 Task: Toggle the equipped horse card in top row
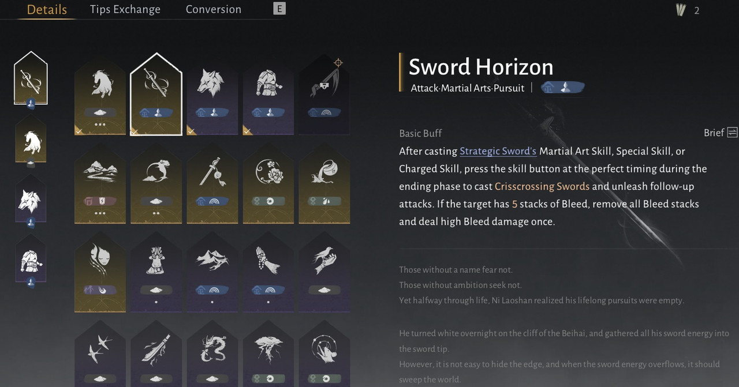[100, 95]
